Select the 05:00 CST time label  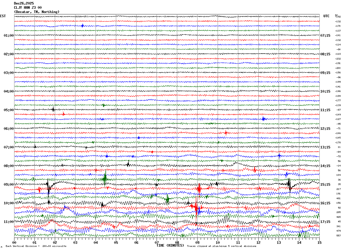click(x=9, y=110)
